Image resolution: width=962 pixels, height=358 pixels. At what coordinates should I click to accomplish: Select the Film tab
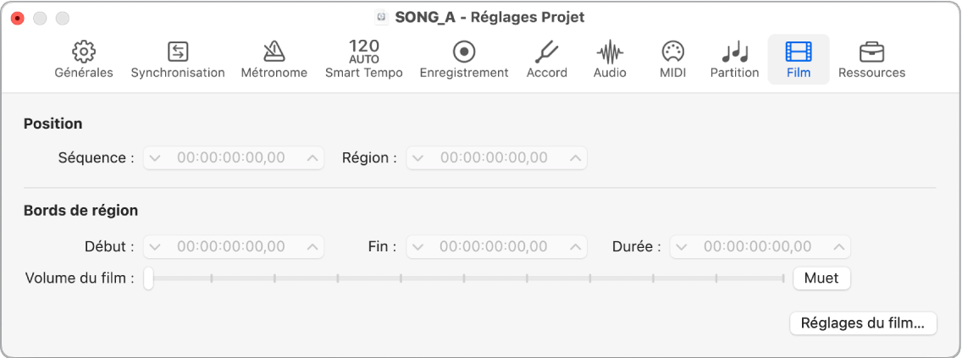799,59
